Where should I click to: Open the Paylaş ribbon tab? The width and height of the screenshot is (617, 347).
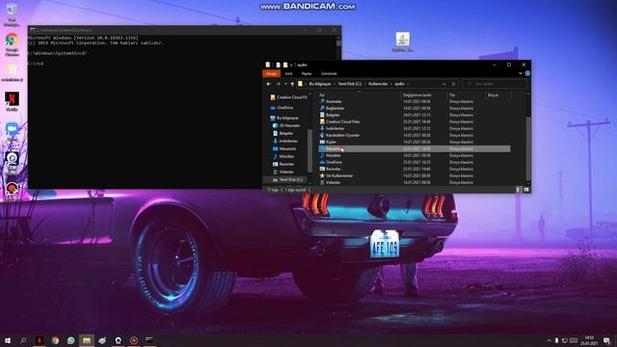pos(307,73)
